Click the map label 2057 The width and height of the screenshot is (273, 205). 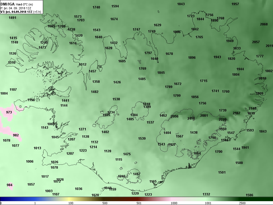click(256, 42)
